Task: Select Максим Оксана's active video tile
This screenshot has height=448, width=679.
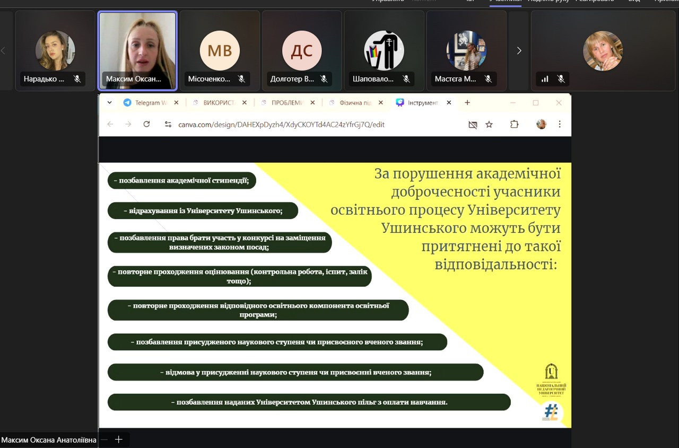Action: pyautogui.click(x=138, y=50)
